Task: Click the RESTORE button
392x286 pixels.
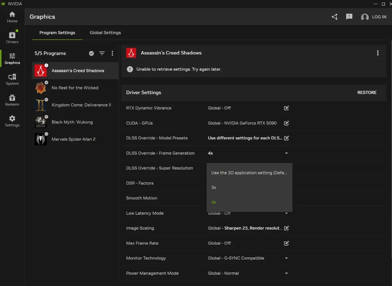Action: tap(367, 92)
